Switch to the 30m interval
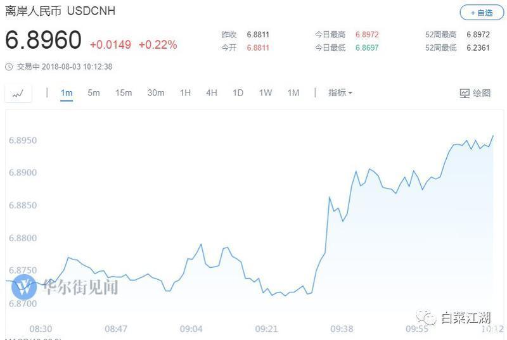Screen dimensions: 507x340 (155, 93)
